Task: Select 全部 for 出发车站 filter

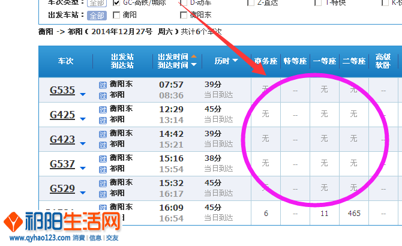Action: [97, 16]
